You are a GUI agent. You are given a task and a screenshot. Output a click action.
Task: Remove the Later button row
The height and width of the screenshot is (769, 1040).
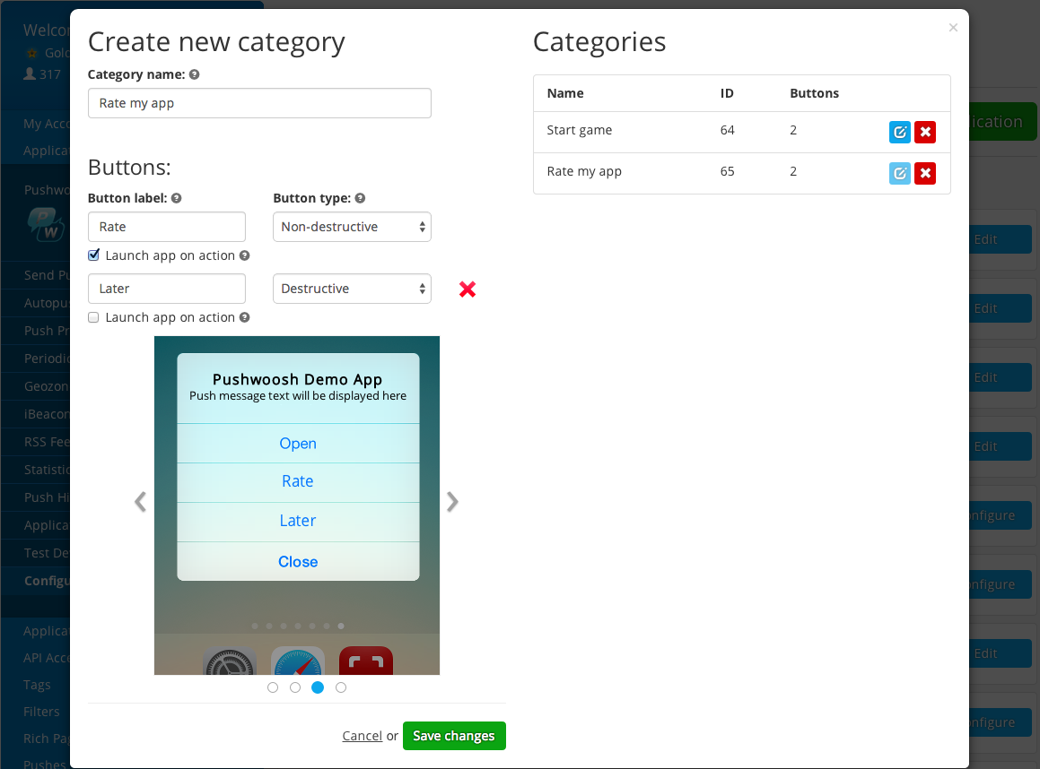pos(467,289)
